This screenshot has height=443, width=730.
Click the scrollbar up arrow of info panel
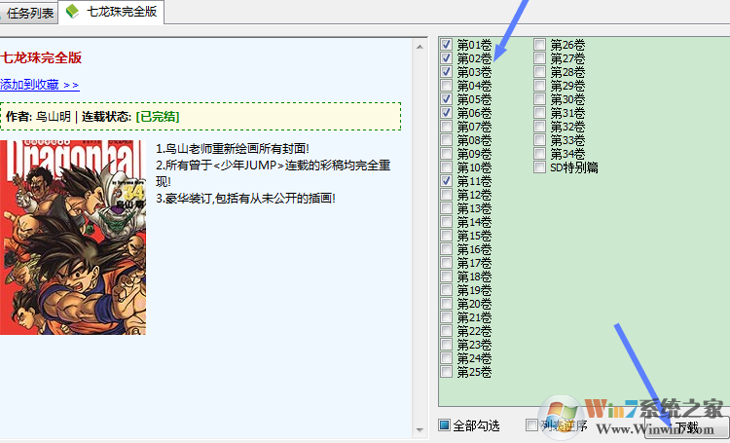420,44
